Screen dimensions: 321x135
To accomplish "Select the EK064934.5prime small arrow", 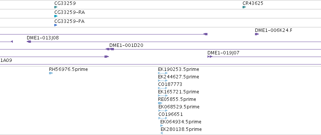I will click(x=162, y=126).
